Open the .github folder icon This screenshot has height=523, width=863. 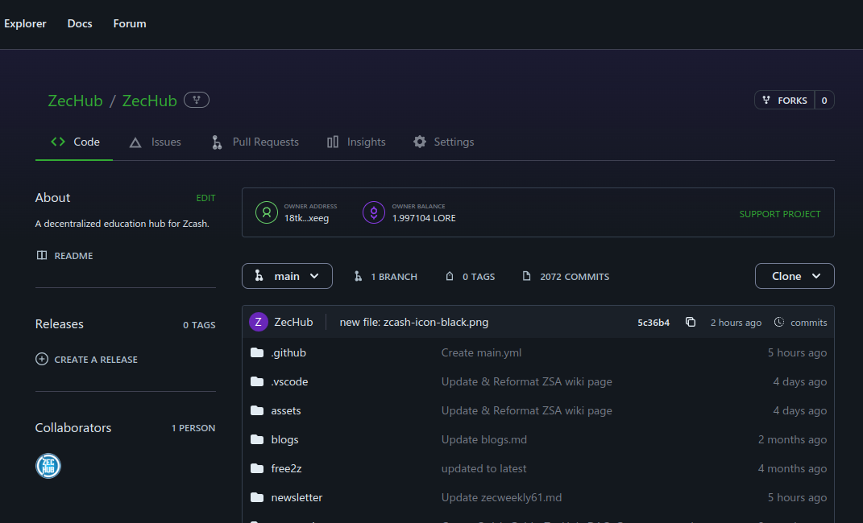(x=257, y=352)
